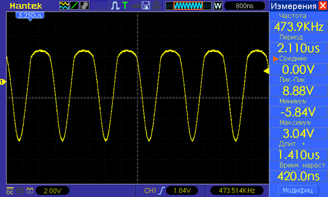
Task: Toggle the DC coupling indicator
Action: point(10,191)
